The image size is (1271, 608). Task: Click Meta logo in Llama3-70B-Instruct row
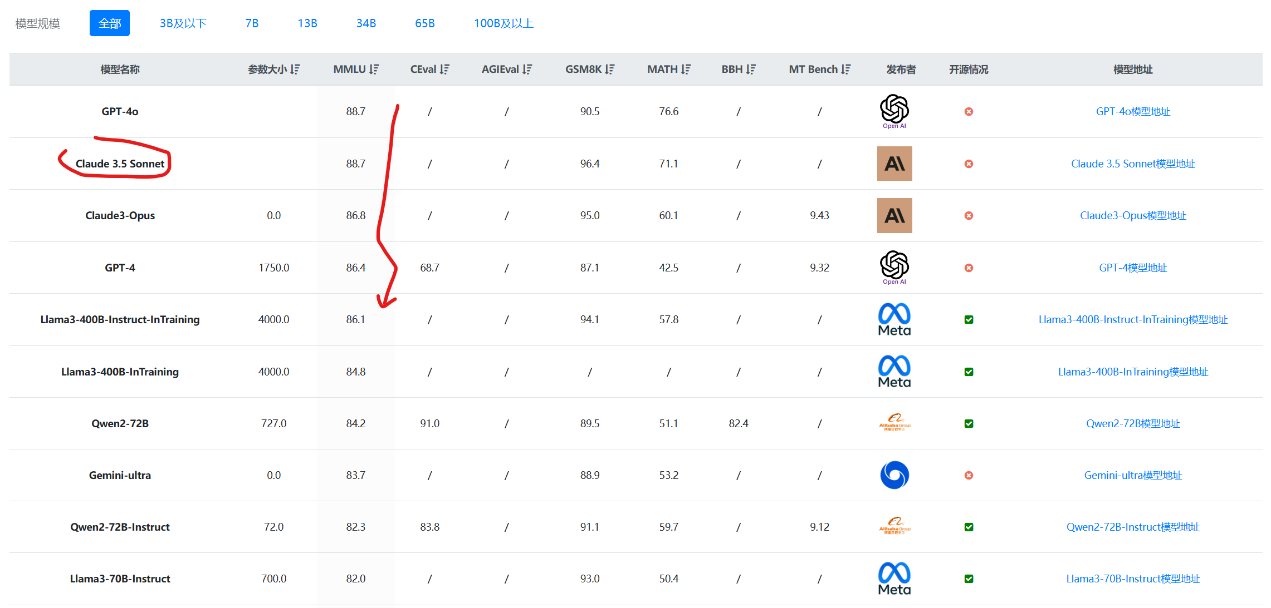click(894, 579)
